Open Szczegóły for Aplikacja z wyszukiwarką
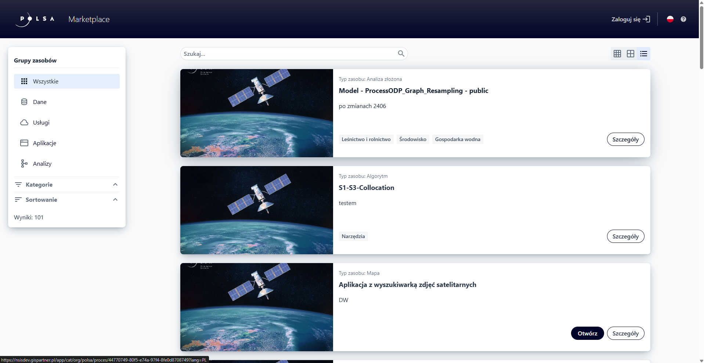Viewport: 704px width, 363px height. (x=625, y=333)
